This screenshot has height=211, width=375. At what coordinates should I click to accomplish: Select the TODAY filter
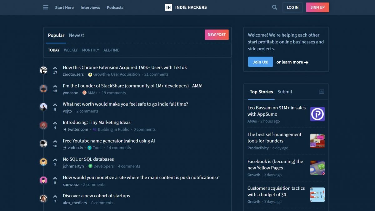click(x=54, y=50)
